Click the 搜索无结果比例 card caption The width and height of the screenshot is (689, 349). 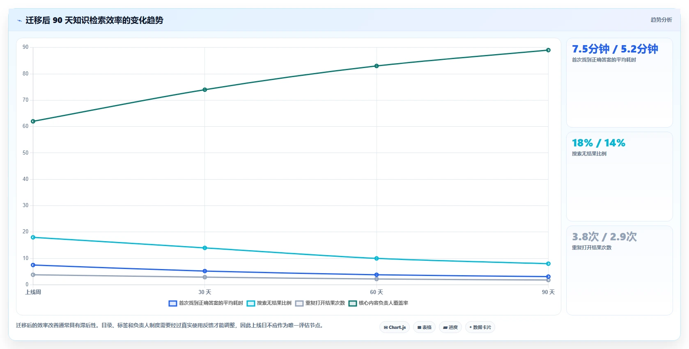pos(589,154)
